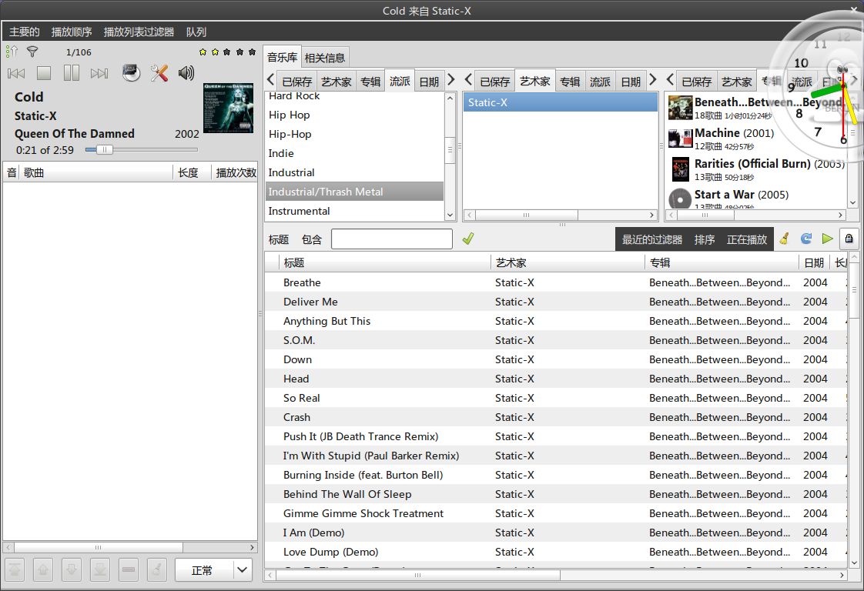Pause the current song
Screen dimensions: 864x591
[x=71, y=73]
